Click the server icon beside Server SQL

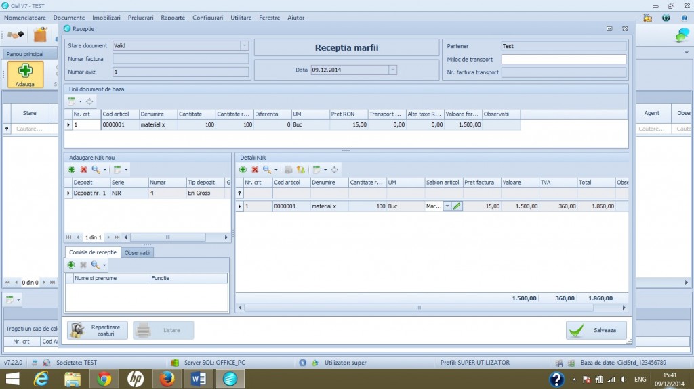pos(175,363)
